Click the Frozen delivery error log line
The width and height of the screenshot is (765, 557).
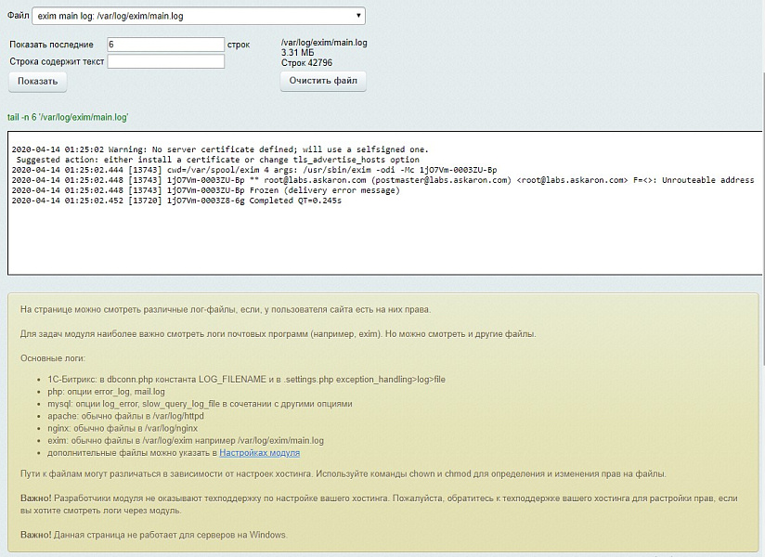pyautogui.click(x=205, y=190)
